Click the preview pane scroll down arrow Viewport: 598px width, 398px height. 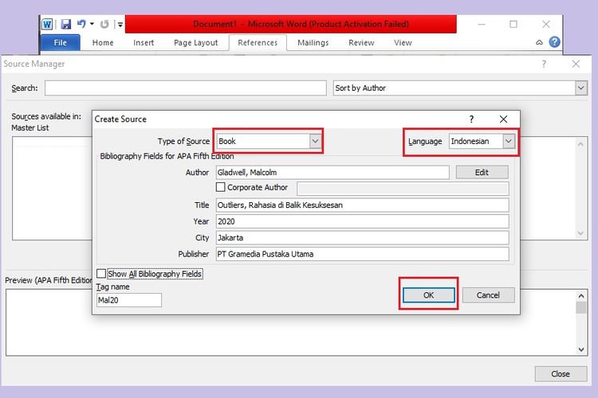click(x=580, y=349)
